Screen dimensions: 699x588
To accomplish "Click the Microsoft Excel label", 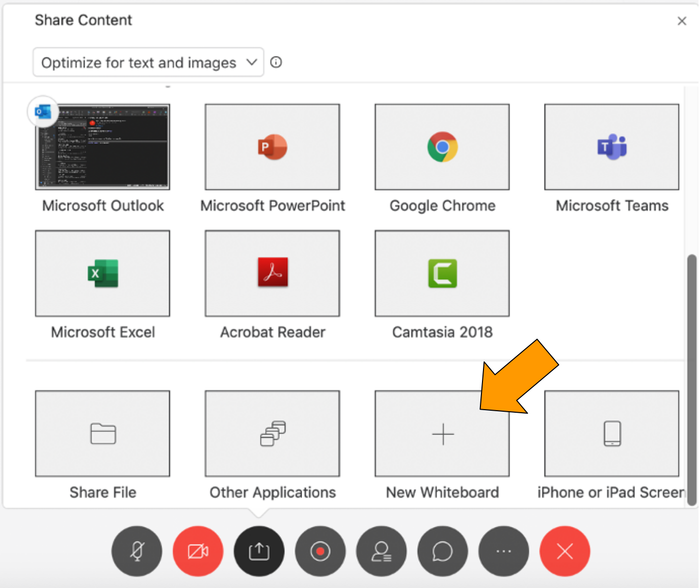I will 103,332.
